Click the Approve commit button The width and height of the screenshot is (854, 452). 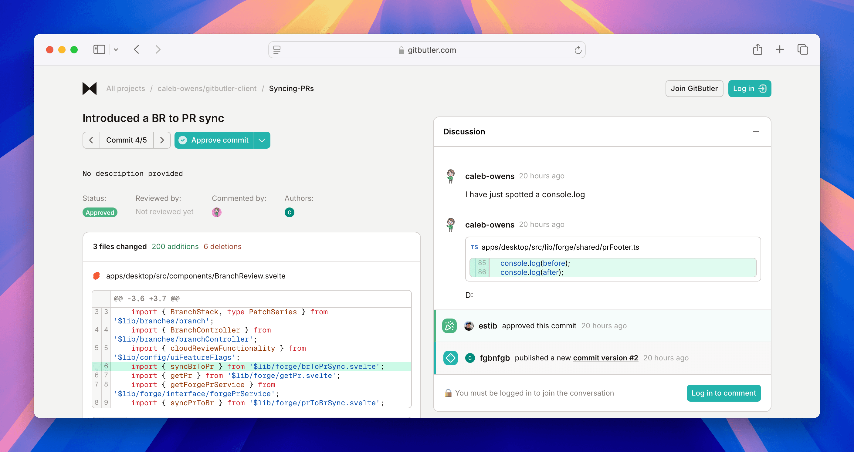(x=214, y=140)
